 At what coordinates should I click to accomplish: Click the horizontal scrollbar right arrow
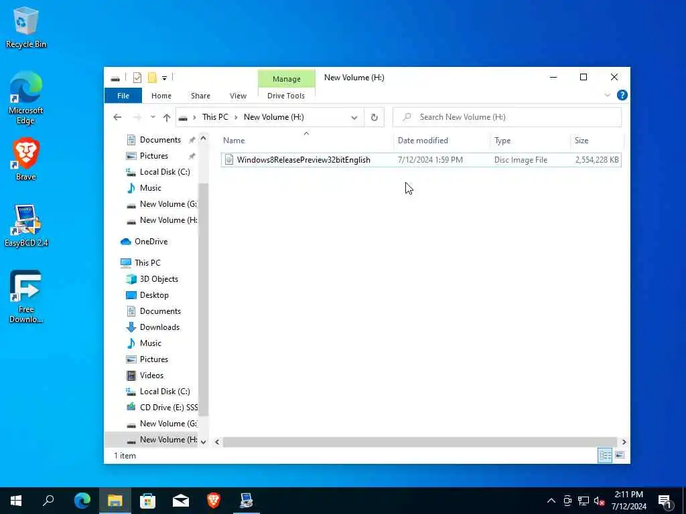pyautogui.click(x=624, y=442)
